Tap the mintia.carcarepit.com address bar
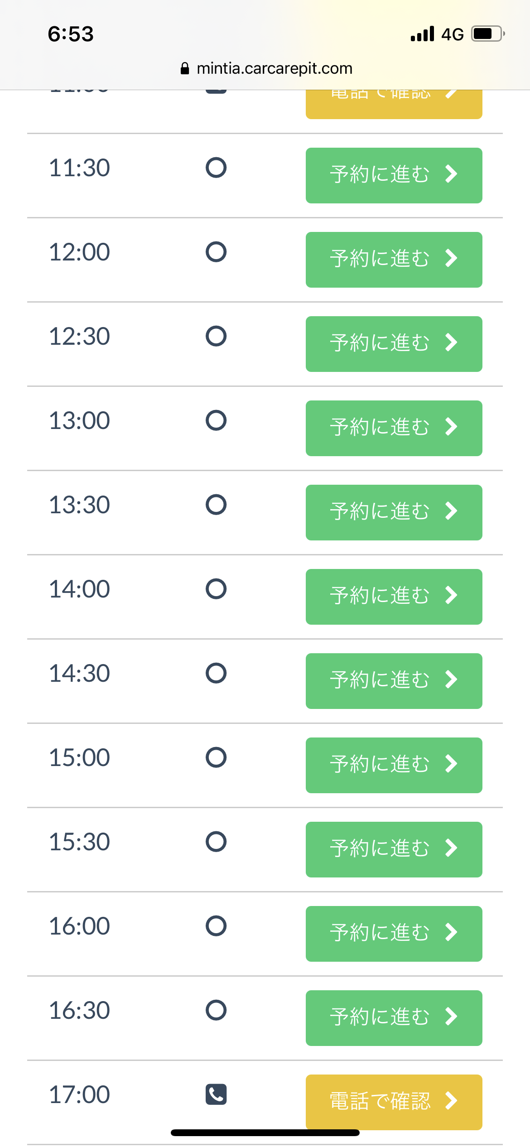Viewport: 530px width, 1147px height. click(x=274, y=68)
